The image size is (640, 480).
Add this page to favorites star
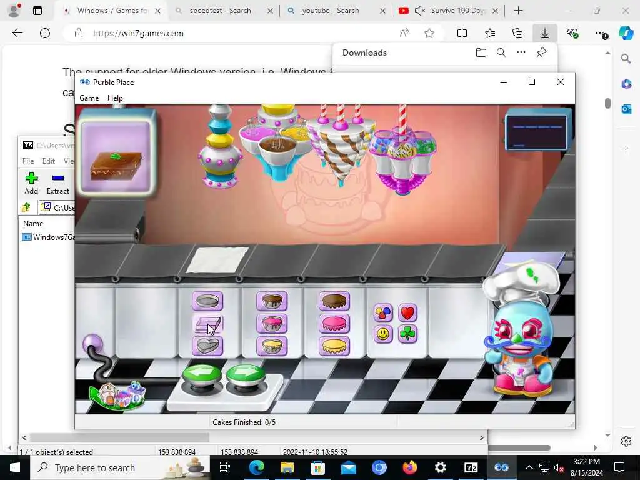(x=429, y=33)
